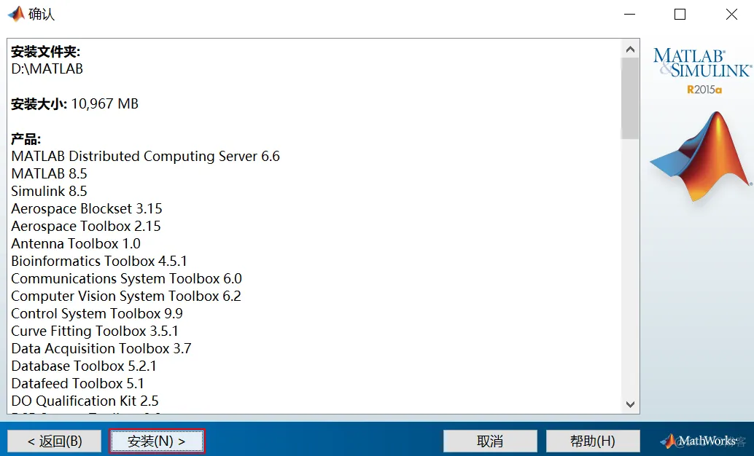Click the install folder path D:\MATLAB
This screenshot has width=754, height=456.
(x=47, y=68)
